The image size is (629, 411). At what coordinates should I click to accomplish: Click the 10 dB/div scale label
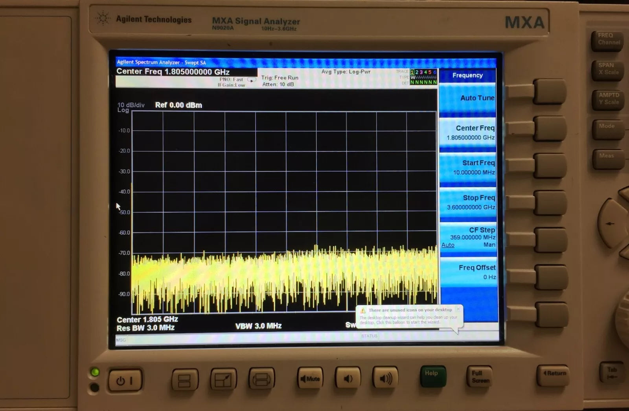[131, 105]
